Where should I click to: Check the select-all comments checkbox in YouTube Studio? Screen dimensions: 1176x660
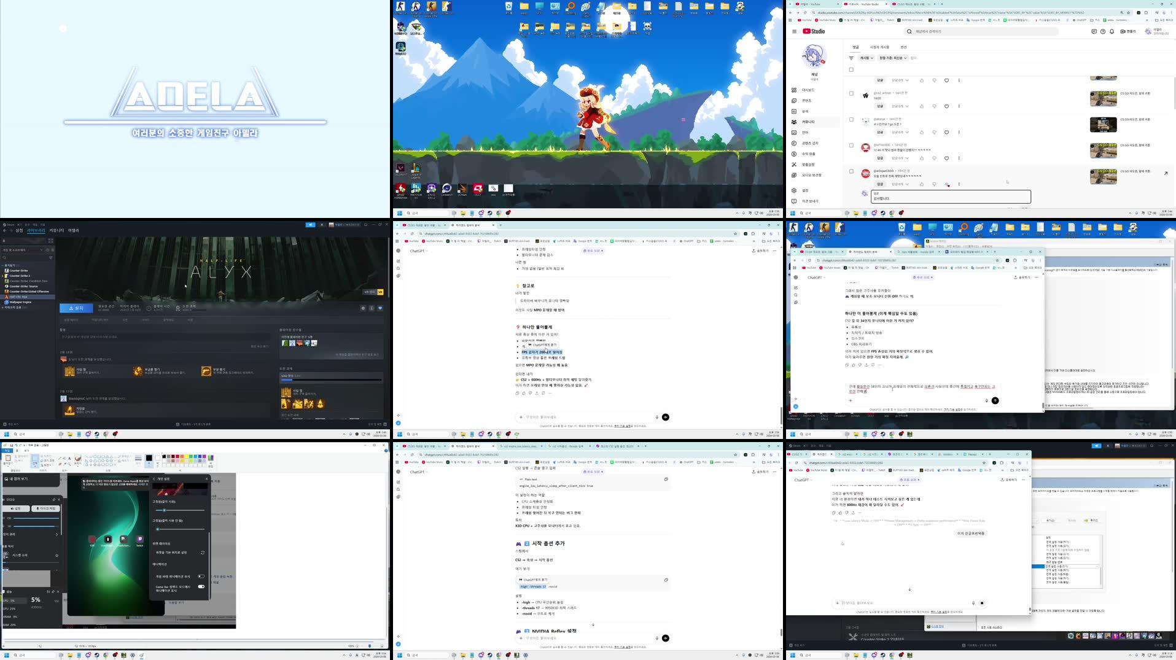[852, 69]
